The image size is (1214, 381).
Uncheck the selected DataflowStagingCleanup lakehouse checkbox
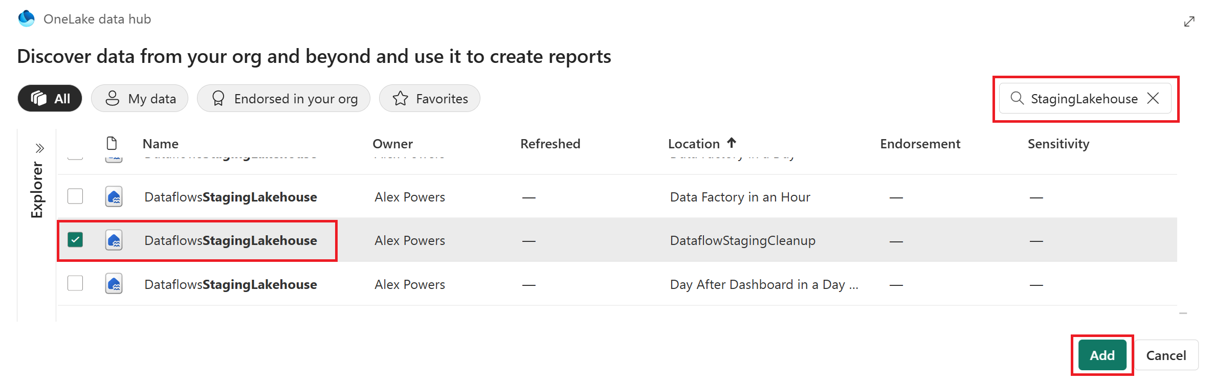(x=75, y=240)
